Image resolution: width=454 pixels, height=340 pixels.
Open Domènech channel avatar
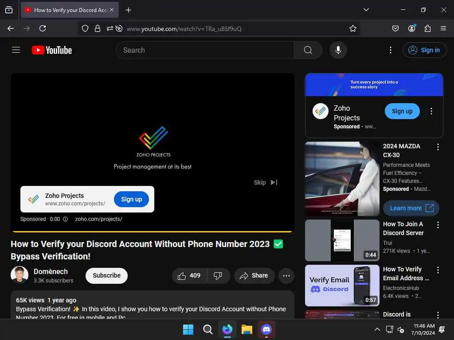click(x=20, y=275)
